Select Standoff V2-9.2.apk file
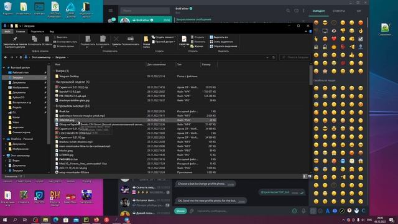 coord(136,91)
